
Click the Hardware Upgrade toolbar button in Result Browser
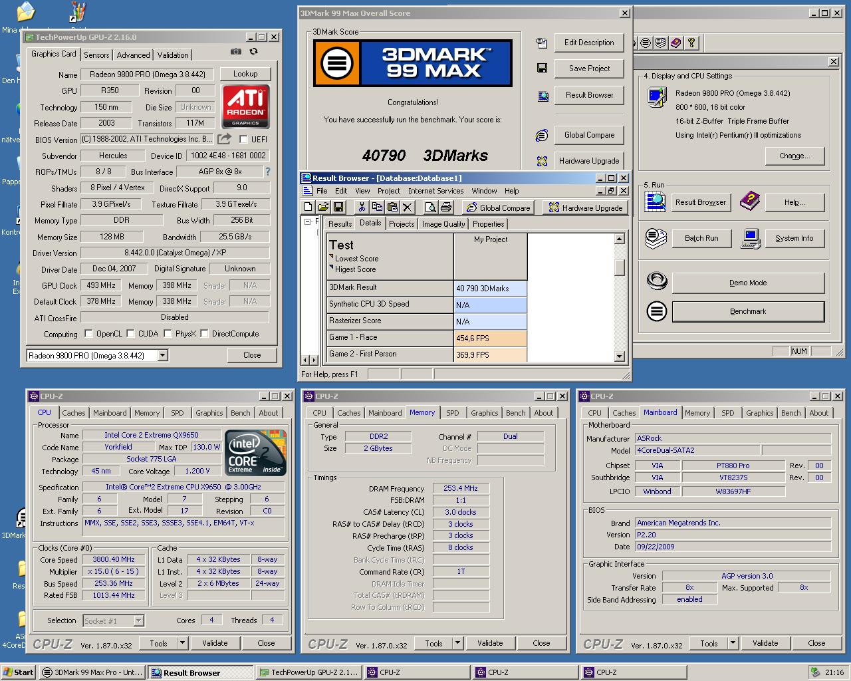pos(585,207)
